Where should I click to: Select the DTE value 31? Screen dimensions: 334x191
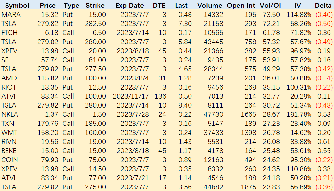pyautogui.click(x=162, y=78)
